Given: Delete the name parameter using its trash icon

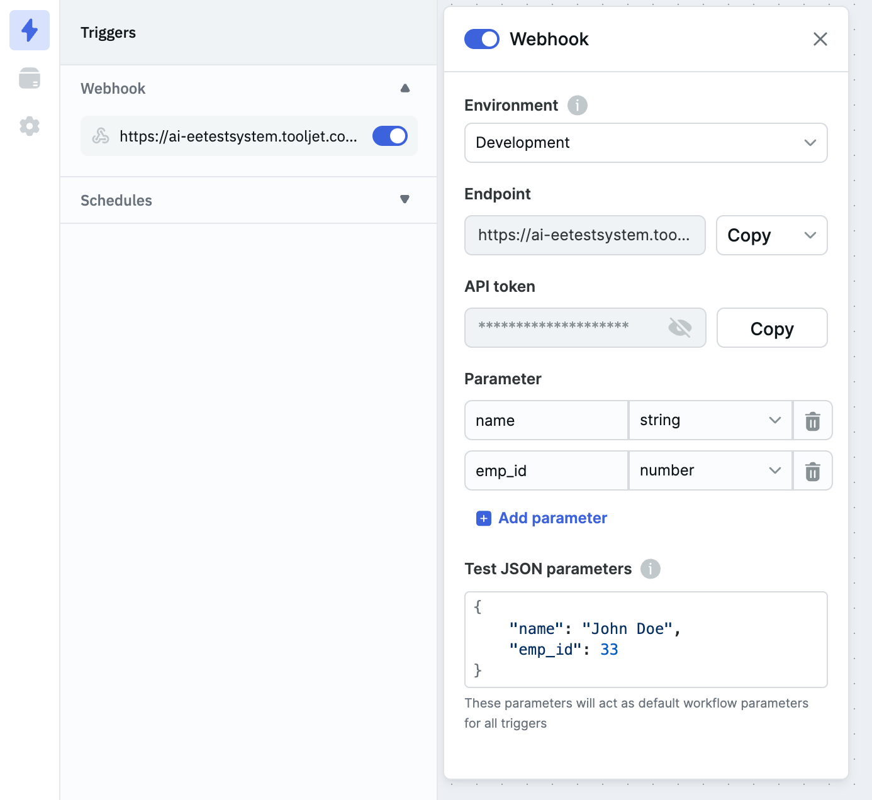Looking at the screenshot, I should [812, 420].
